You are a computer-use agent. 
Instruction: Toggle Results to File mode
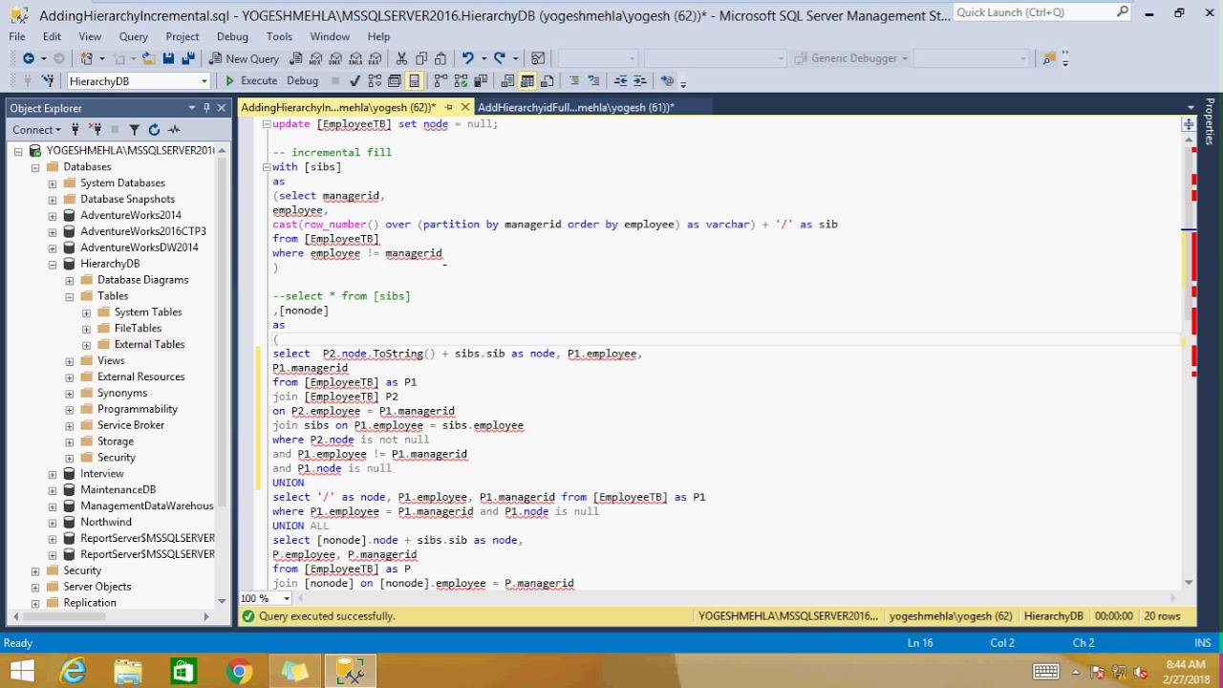click(x=547, y=81)
